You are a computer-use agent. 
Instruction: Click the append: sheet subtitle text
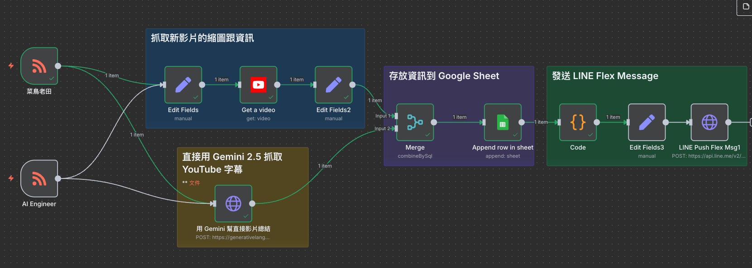click(x=503, y=156)
